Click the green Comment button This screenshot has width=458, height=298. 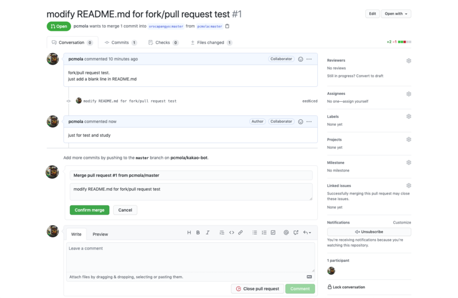300,289
